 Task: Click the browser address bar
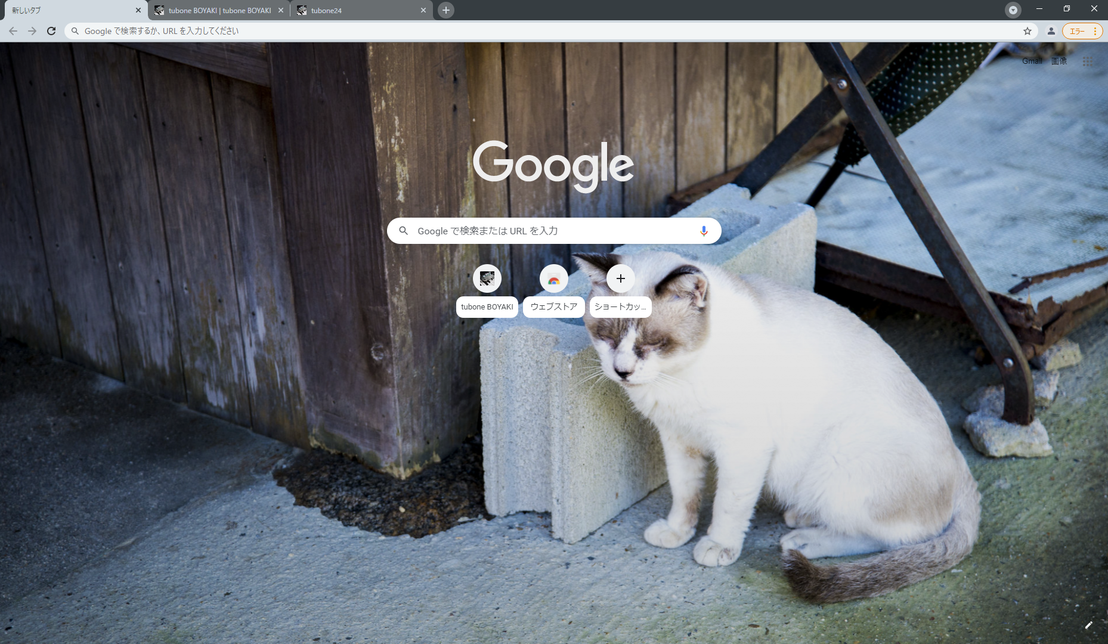[358, 31]
